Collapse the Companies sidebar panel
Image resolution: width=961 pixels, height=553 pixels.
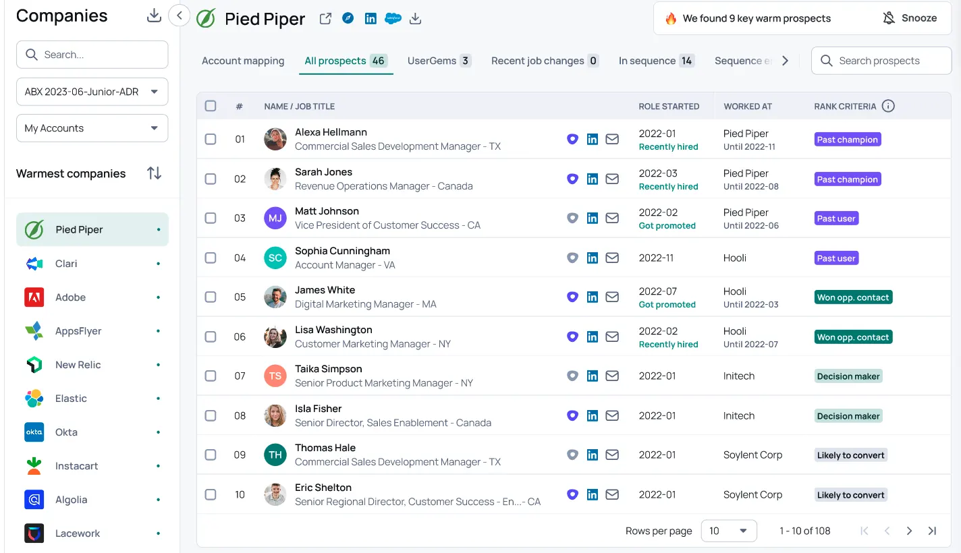(180, 16)
